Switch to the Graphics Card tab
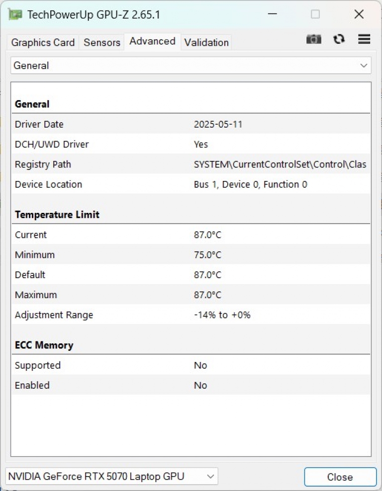The height and width of the screenshot is (491, 382). [x=43, y=42]
